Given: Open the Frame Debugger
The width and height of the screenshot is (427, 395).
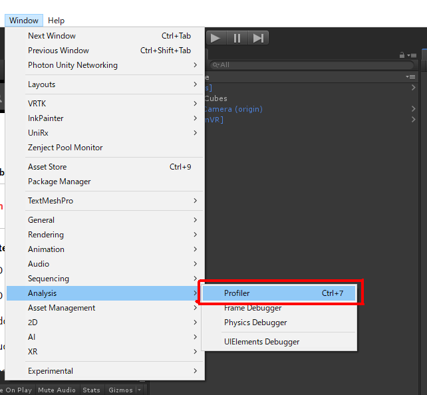Looking at the screenshot, I should pos(279,308).
